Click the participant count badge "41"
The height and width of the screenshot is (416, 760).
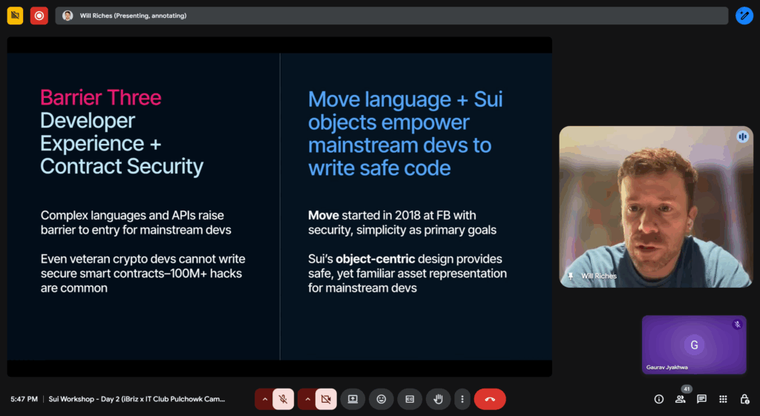(687, 389)
